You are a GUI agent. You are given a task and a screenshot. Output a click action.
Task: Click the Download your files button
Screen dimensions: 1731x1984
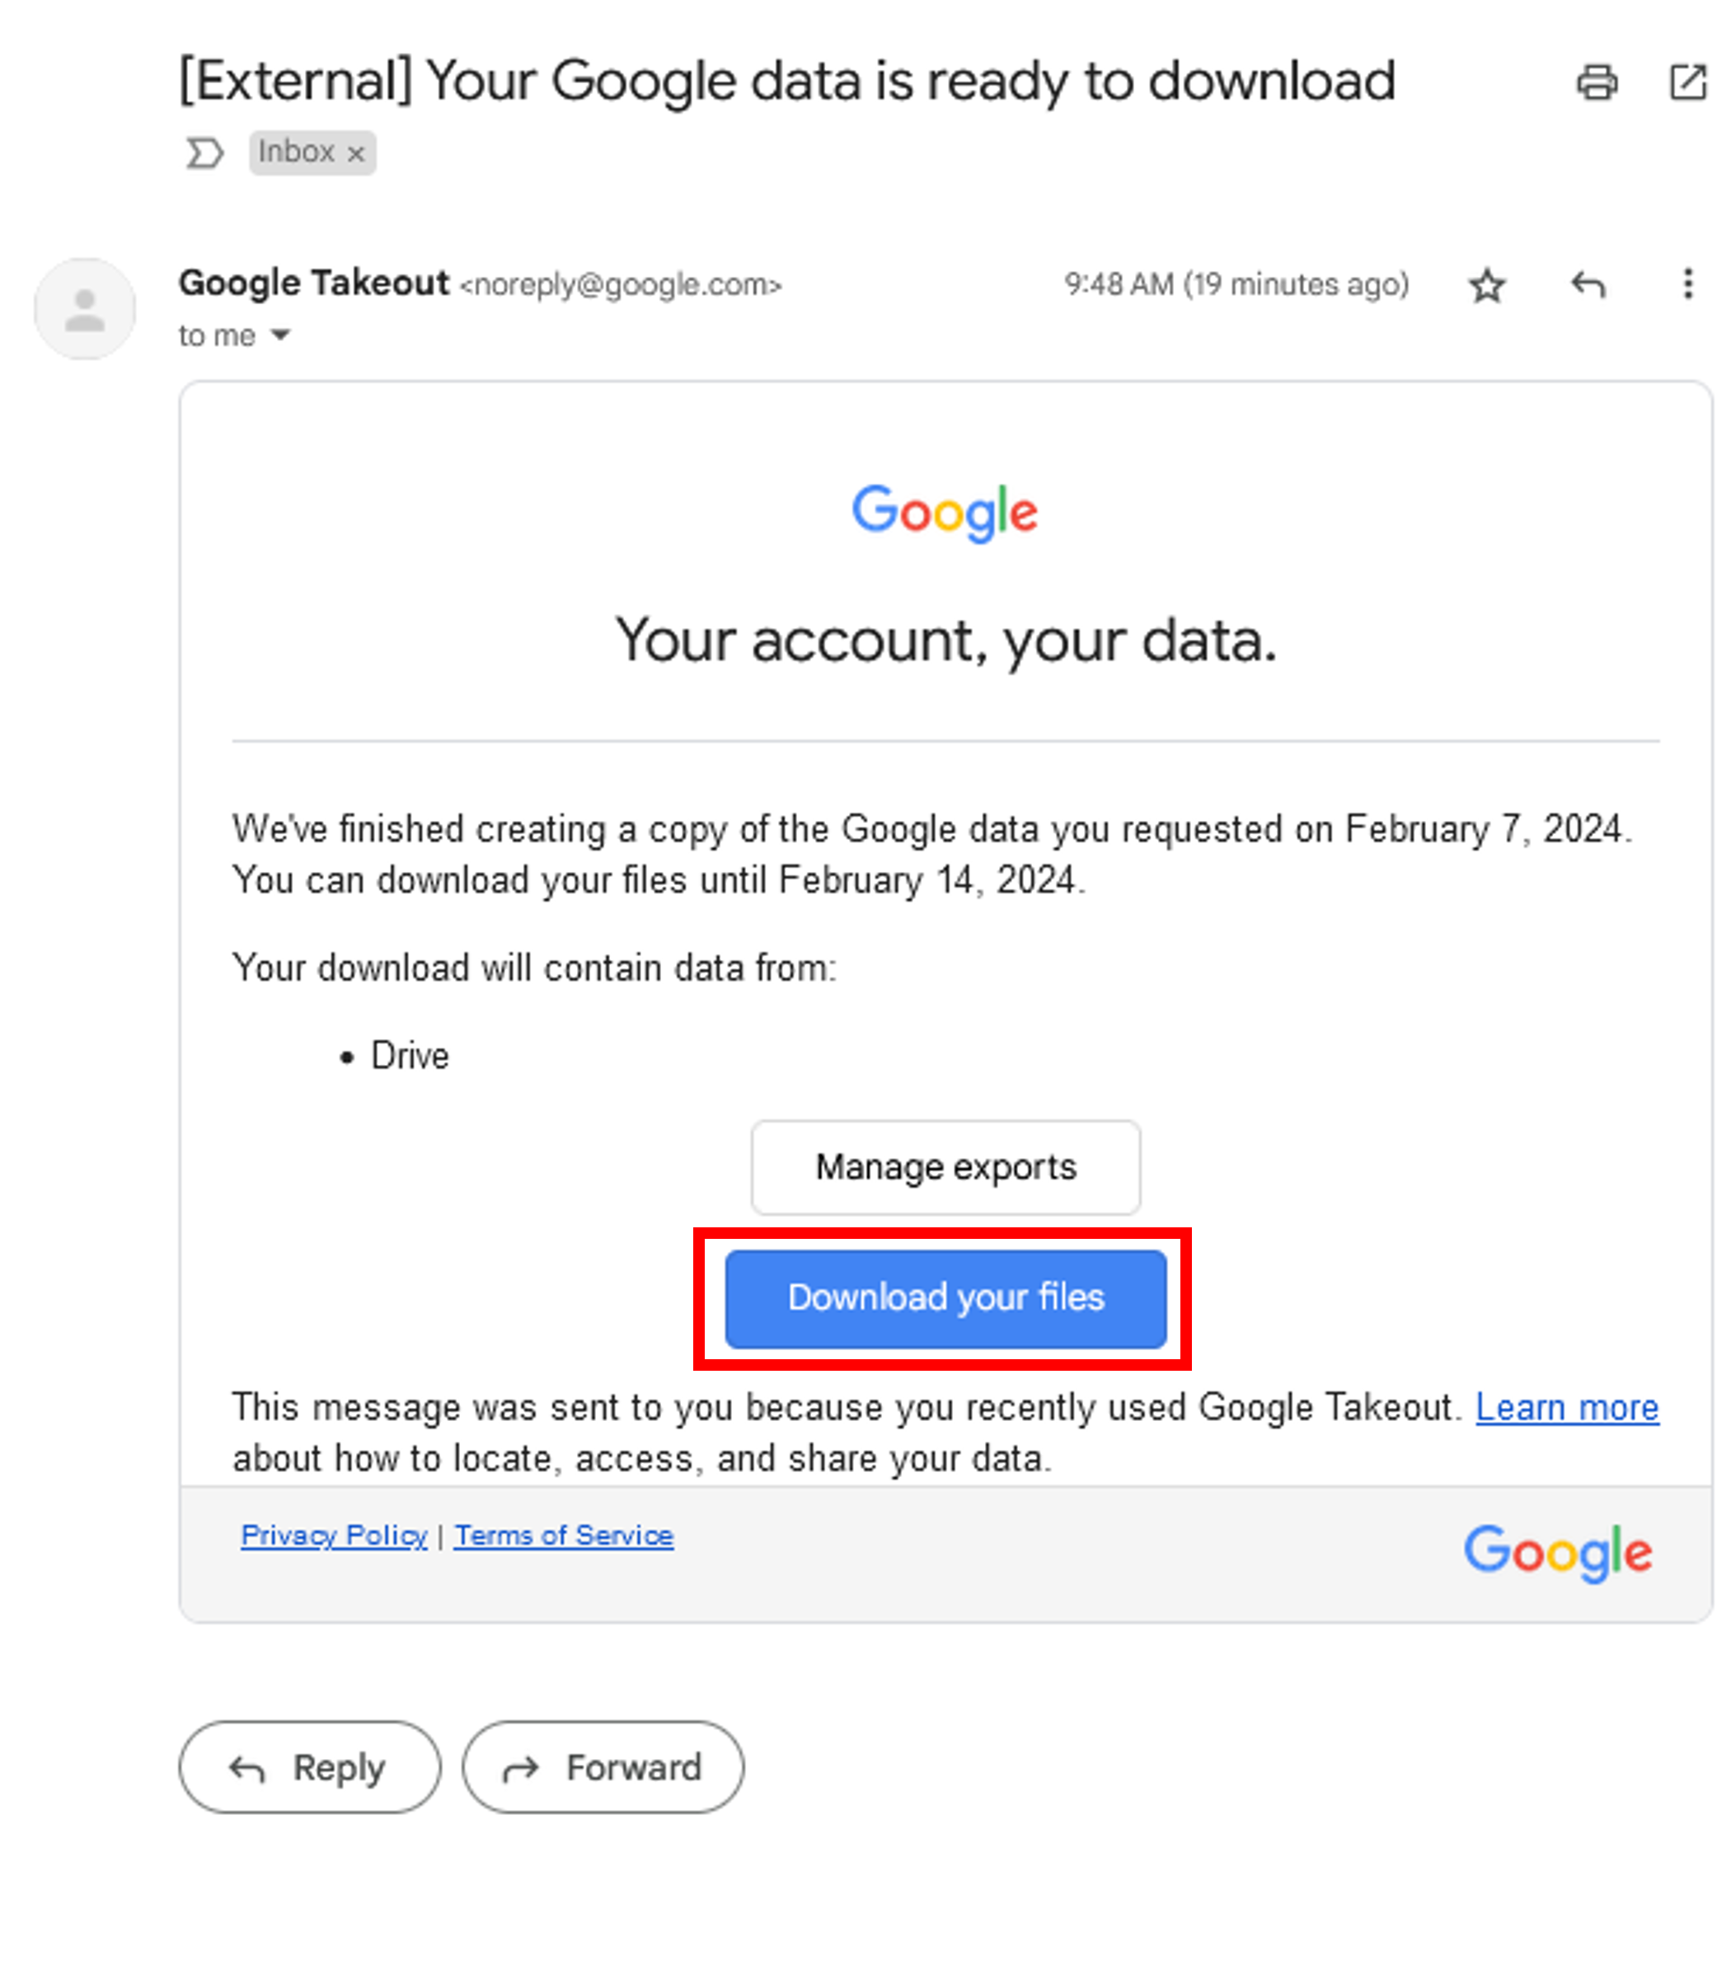point(945,1298)
